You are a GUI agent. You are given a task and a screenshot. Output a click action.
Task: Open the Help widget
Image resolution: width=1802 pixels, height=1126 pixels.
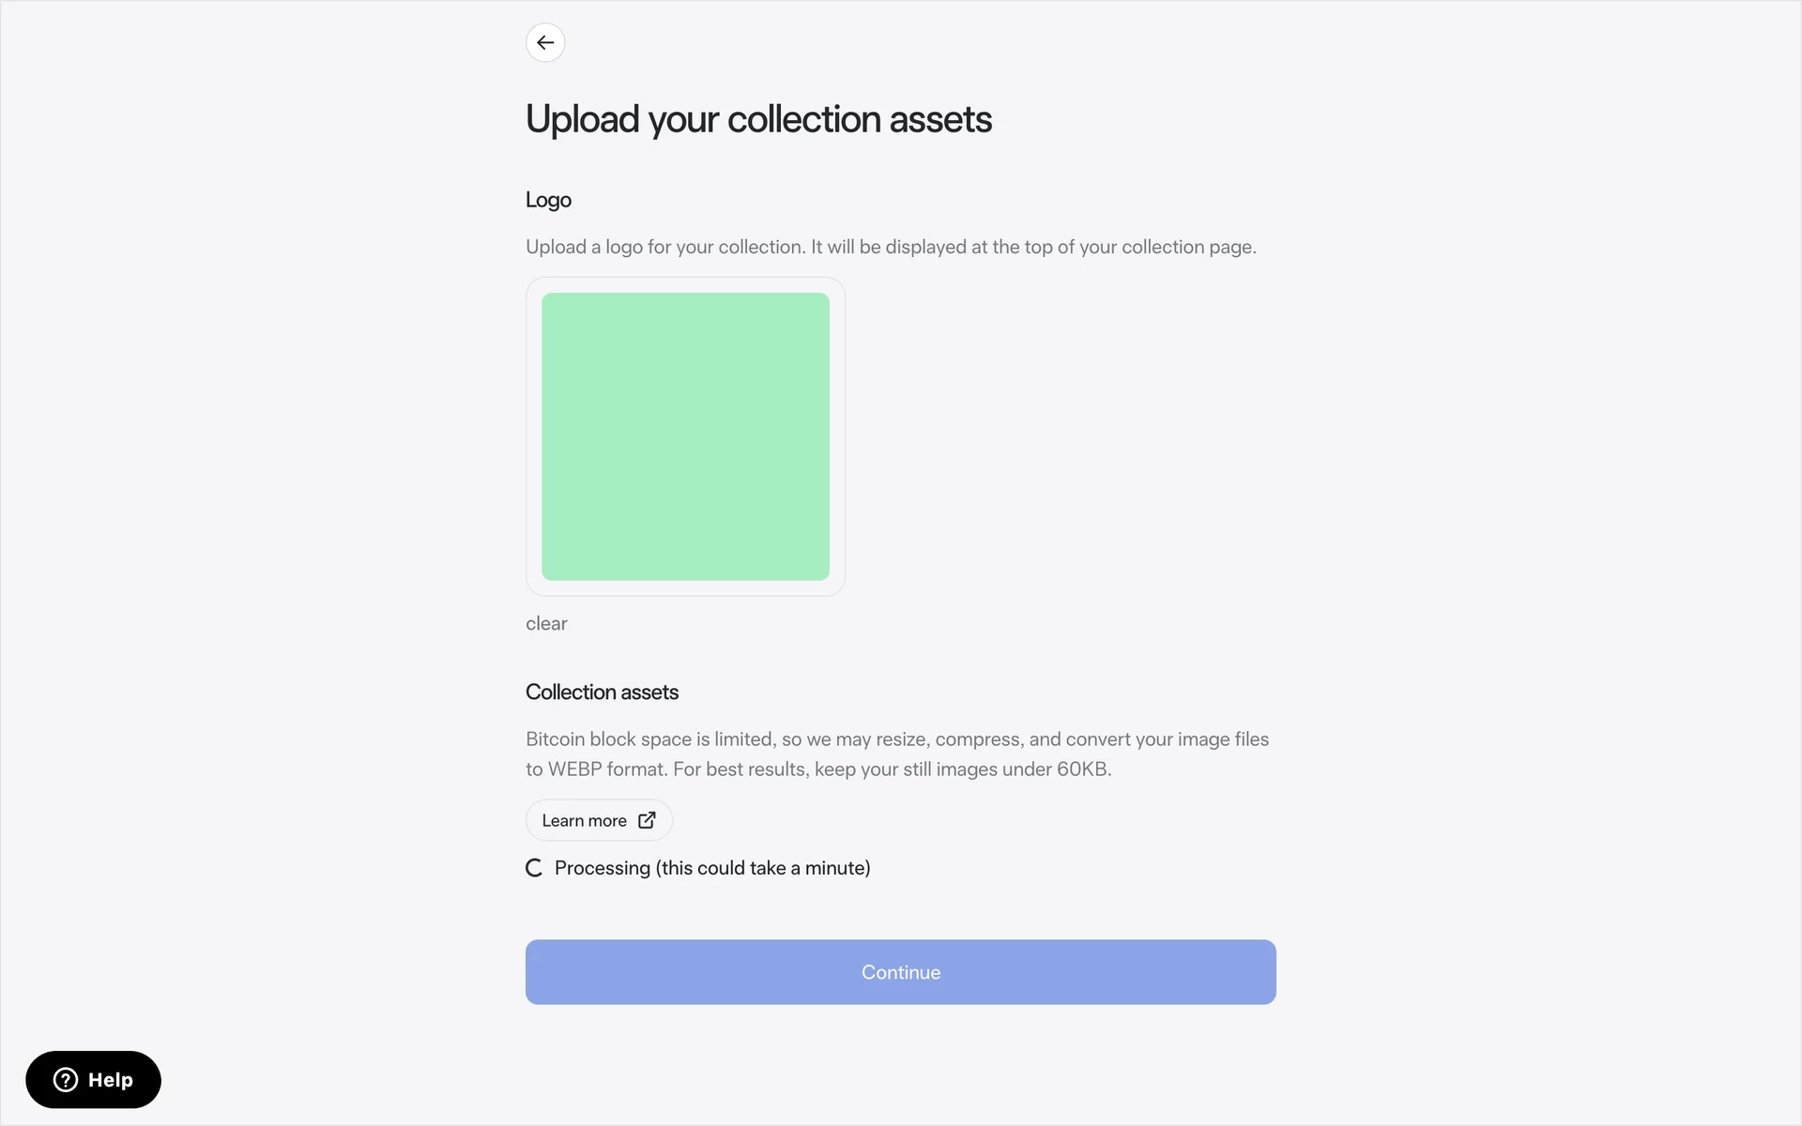click(x=93, y=1080)
